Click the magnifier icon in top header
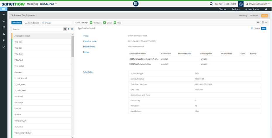 click(211, 4)
